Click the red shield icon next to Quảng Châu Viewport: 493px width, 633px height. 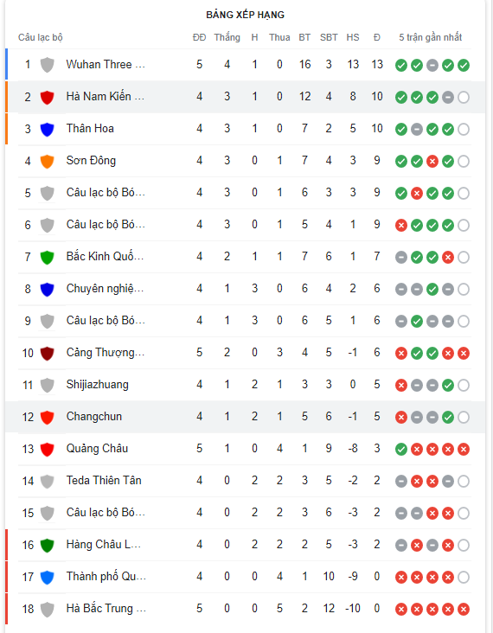pyautogui.click(x=48, y=449)
